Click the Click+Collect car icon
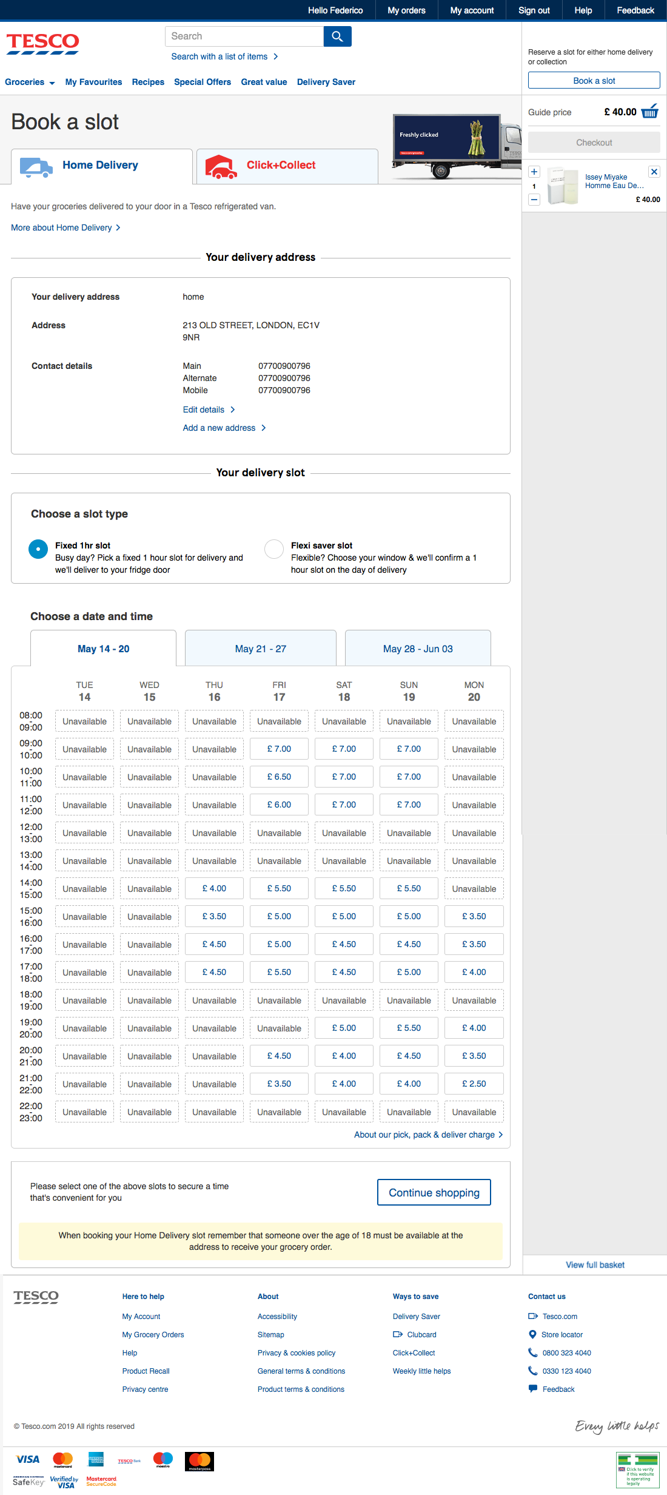Screen dimensions: 667x1495 pos(221,167)
